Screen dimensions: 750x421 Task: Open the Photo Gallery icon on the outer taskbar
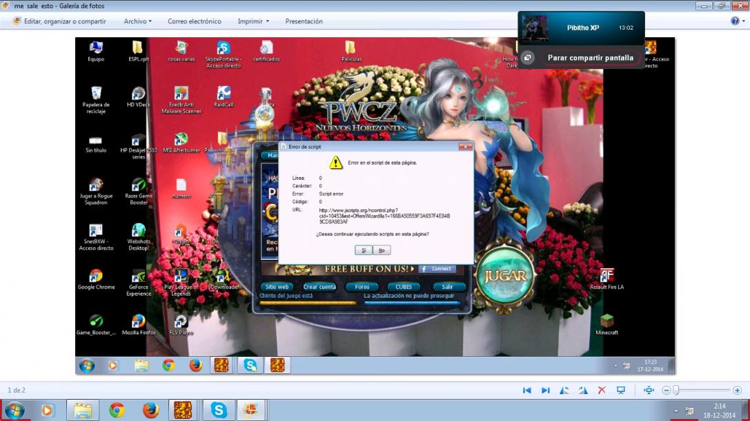point(250,410)
